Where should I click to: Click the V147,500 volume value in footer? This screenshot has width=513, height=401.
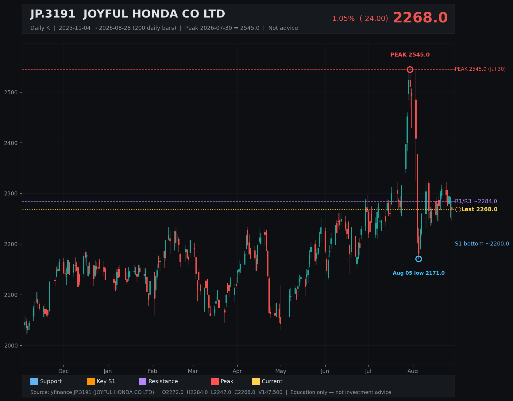point(270,392)
